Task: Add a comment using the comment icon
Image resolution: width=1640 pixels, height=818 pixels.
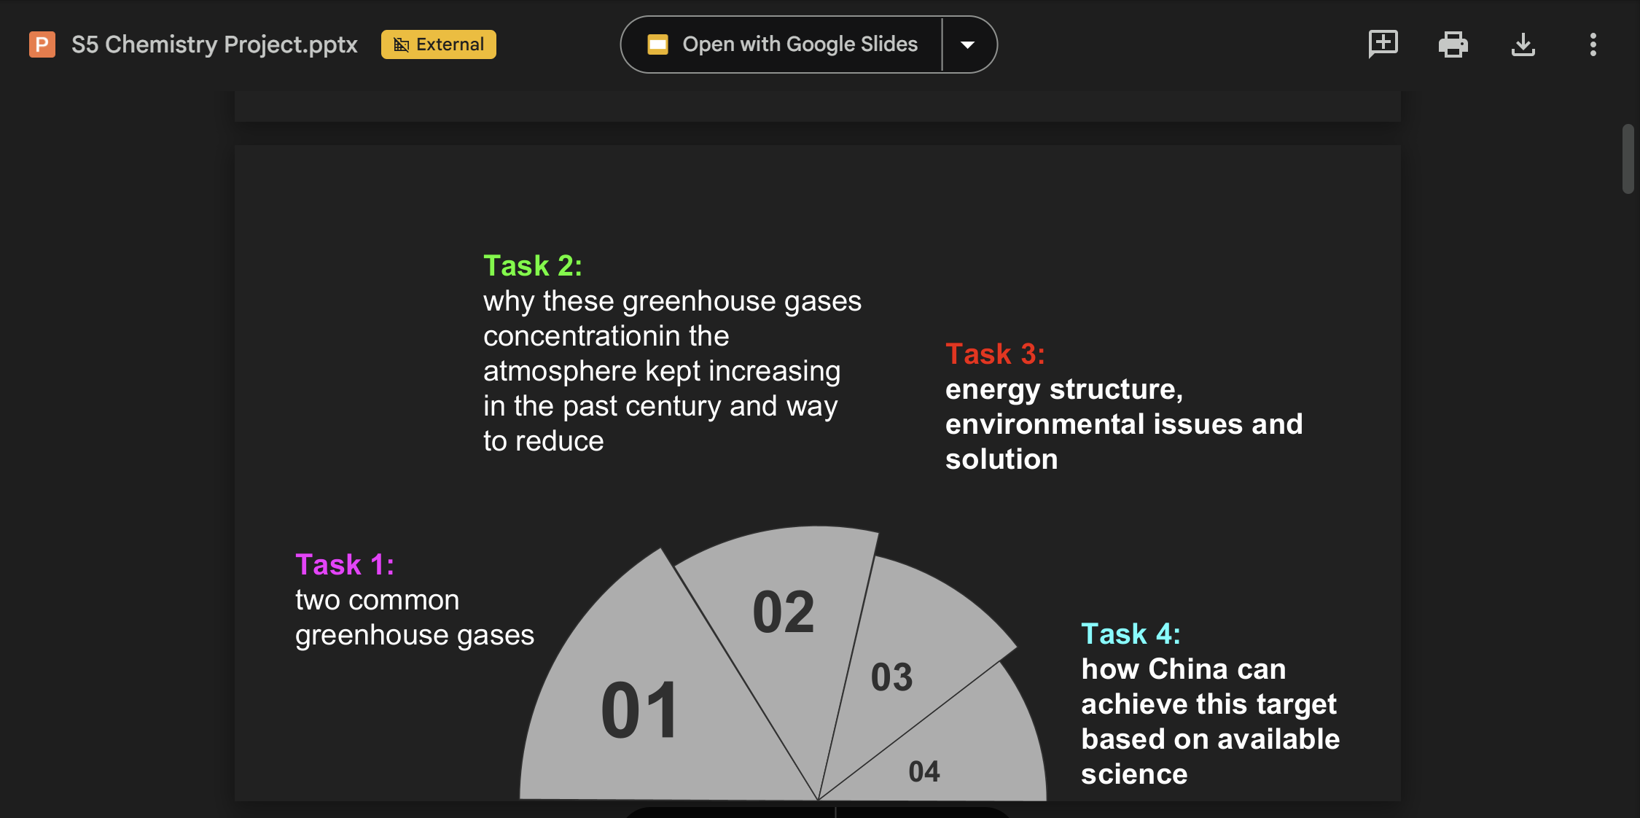Action: point(1383,44)
